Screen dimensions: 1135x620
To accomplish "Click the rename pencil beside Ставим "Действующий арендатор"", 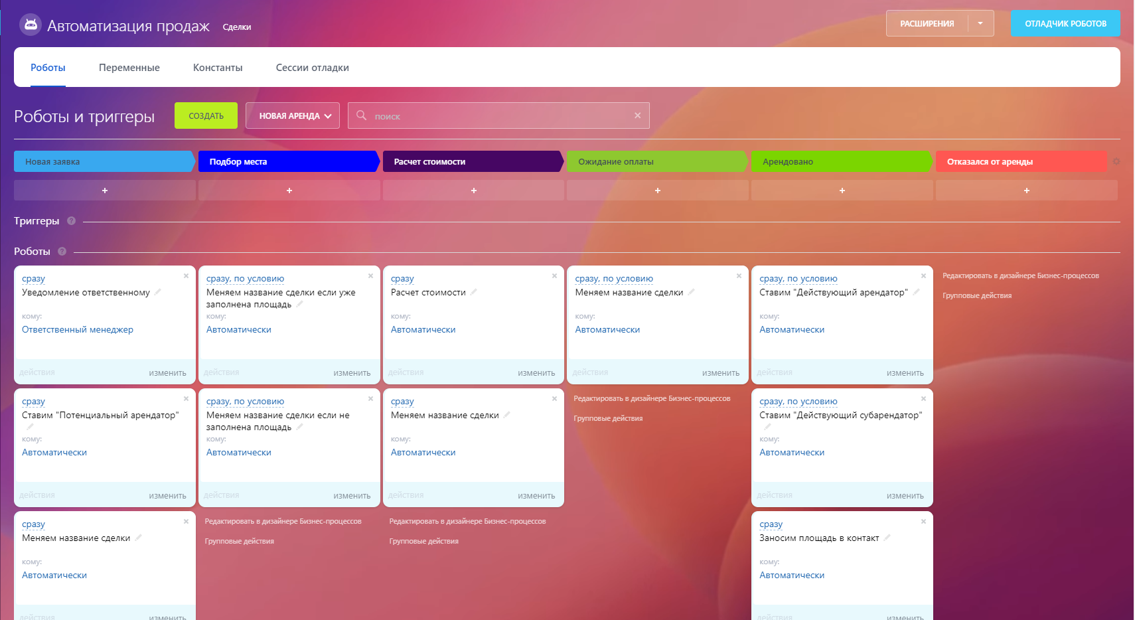I will tap(916, 292).
